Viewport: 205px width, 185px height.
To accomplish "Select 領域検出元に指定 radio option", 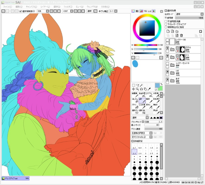I will pos(166,27).
